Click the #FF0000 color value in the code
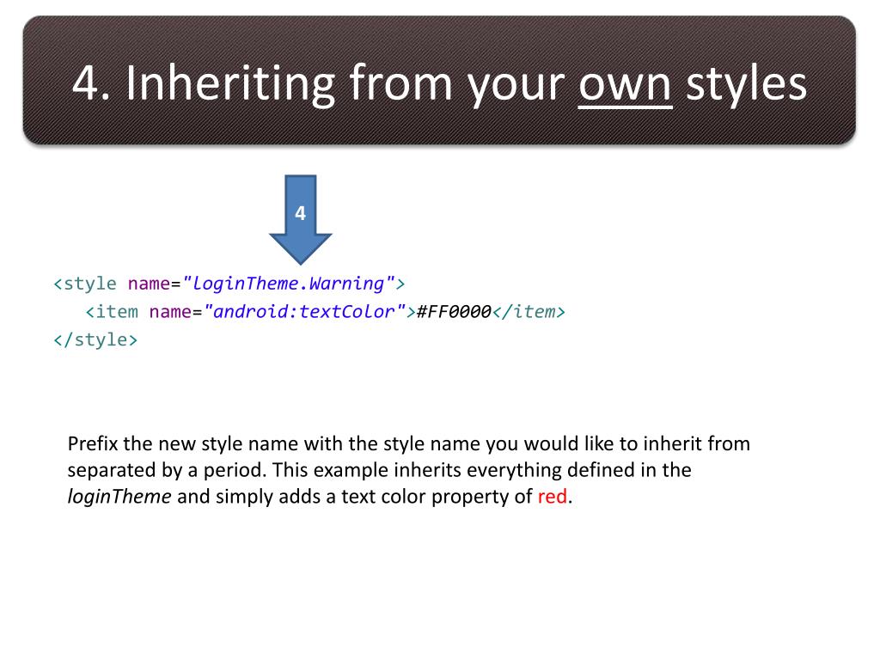880x660 pixels. pos(454,311)
